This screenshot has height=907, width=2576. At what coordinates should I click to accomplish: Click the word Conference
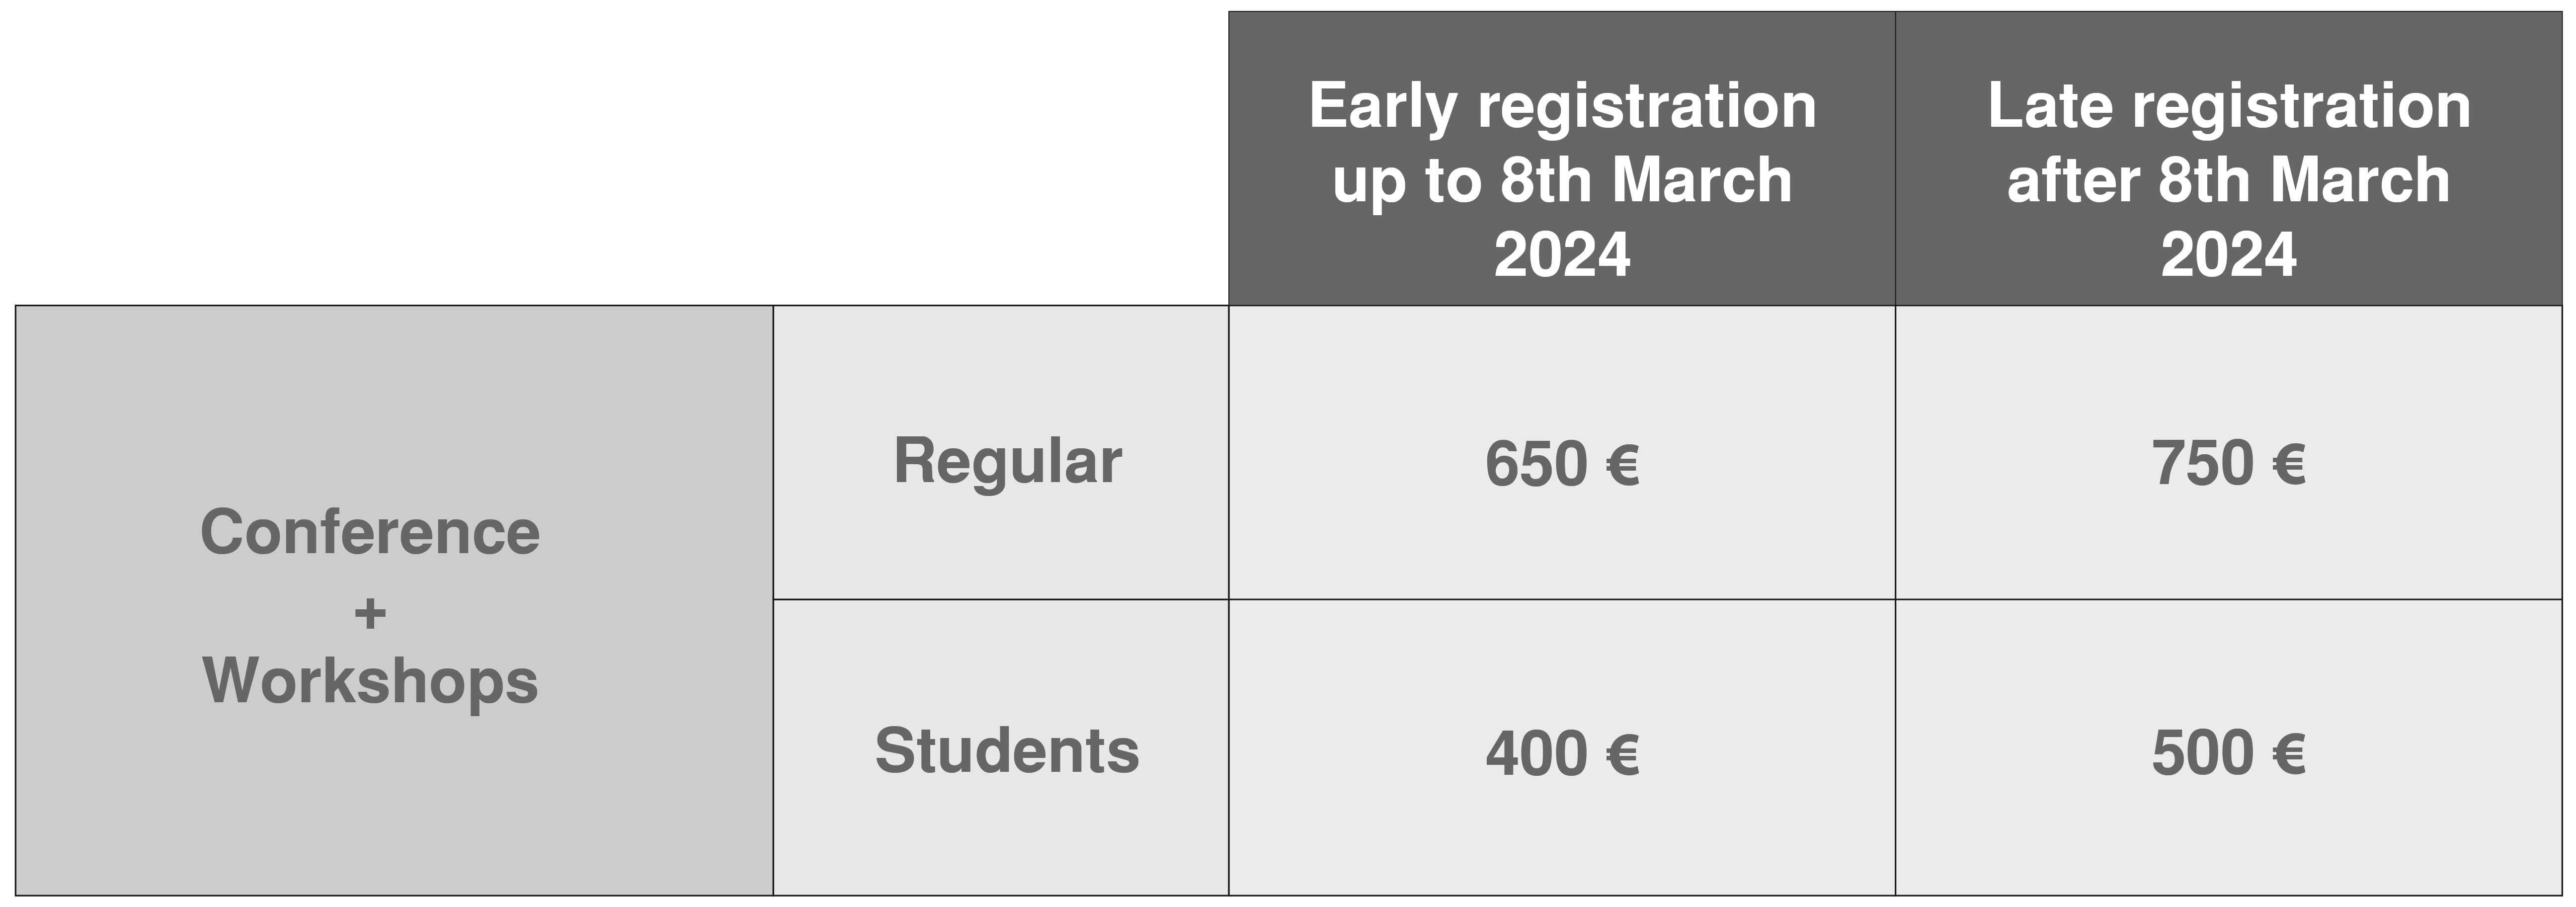pyautogui.click(x=370, y=532)
